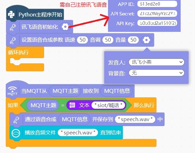Edit the 音调 value 50
Viewport: 195px width, 153px height.
108,40
